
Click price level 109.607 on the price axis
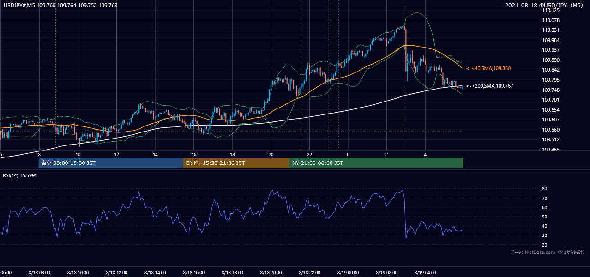pos(551,120)
